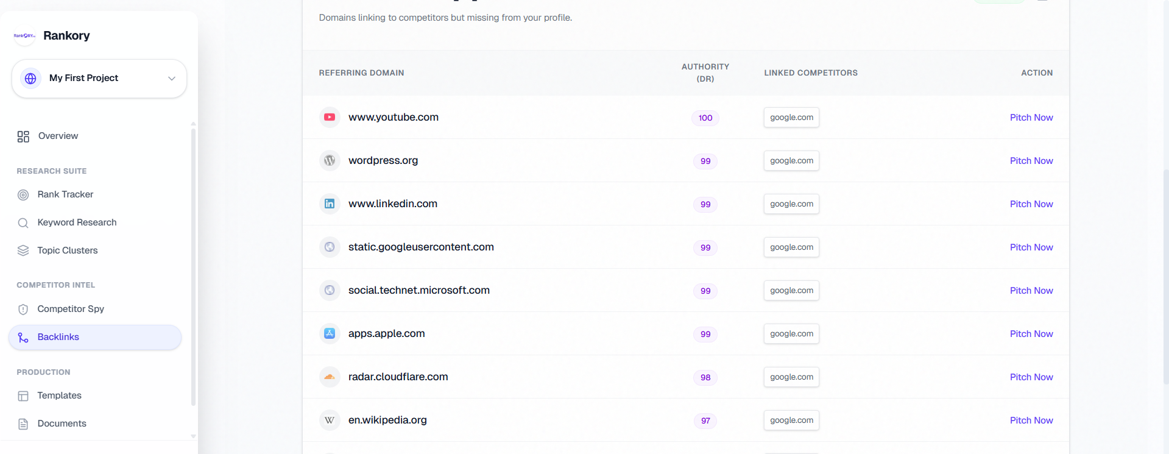Click google.com tag in radar.cloudflare.com row
The width and height of the screenshot is (1169, 454).
pos(791,377)
